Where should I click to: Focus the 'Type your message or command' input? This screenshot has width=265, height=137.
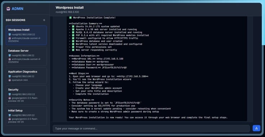[x=151, y=129]
